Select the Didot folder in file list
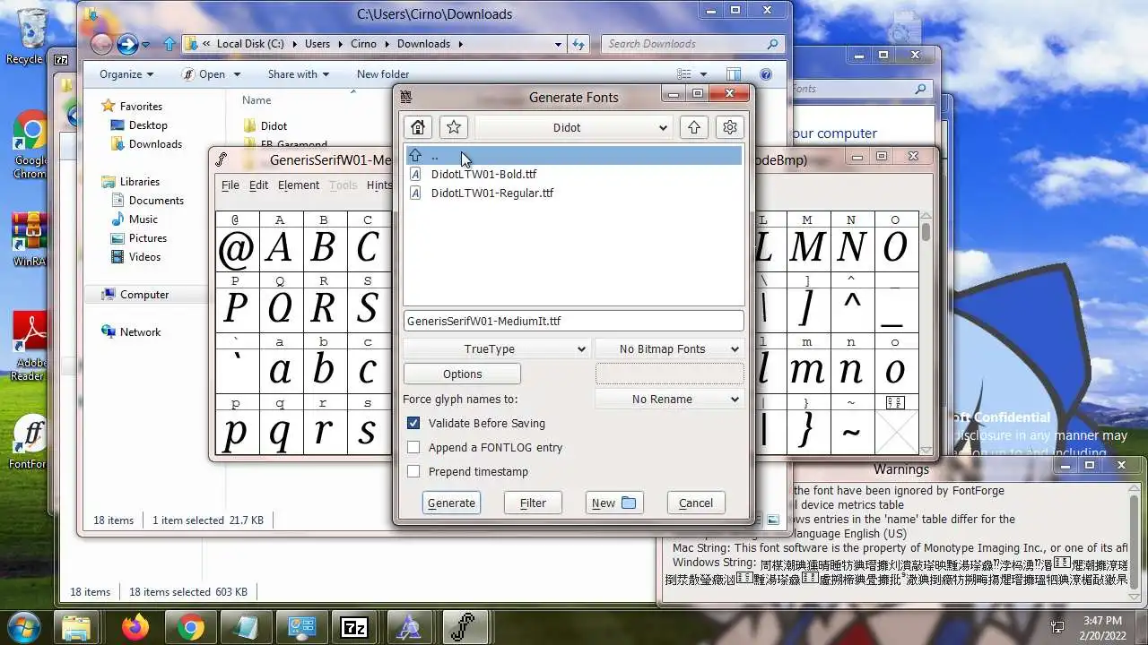Image resolution: width=1148 pixels, height=645 pixels. pos(274,126)
